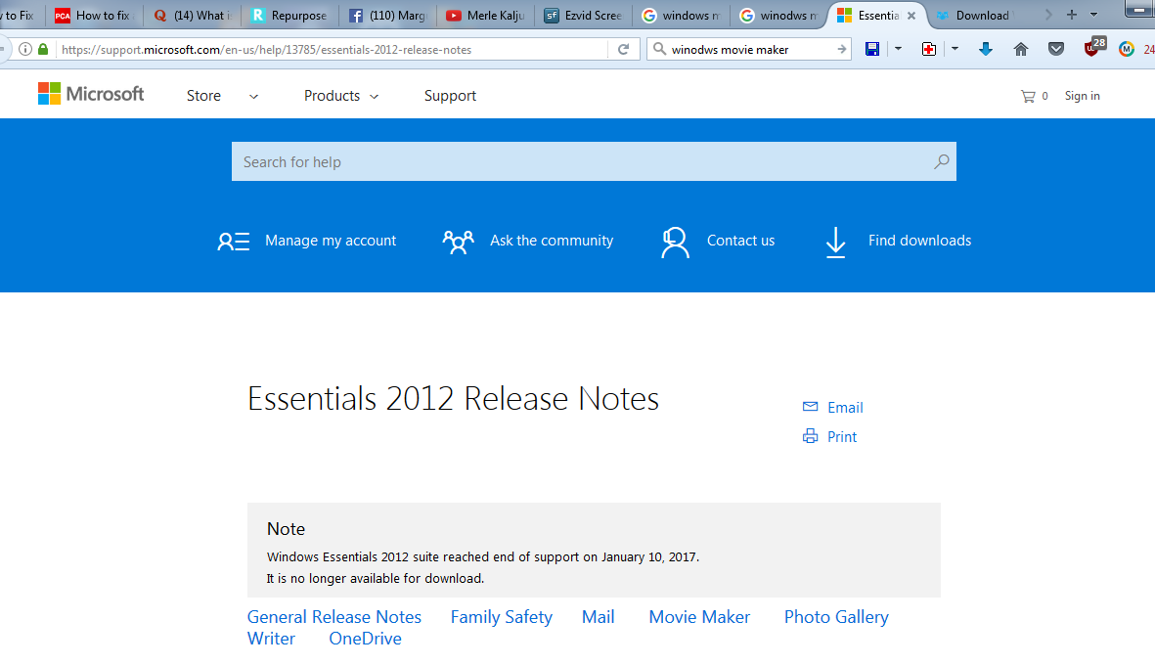The width and height of the screenshot is (1155, 665).
Task: Switch to the (14) What Quora tab
Action: point(192,16)
